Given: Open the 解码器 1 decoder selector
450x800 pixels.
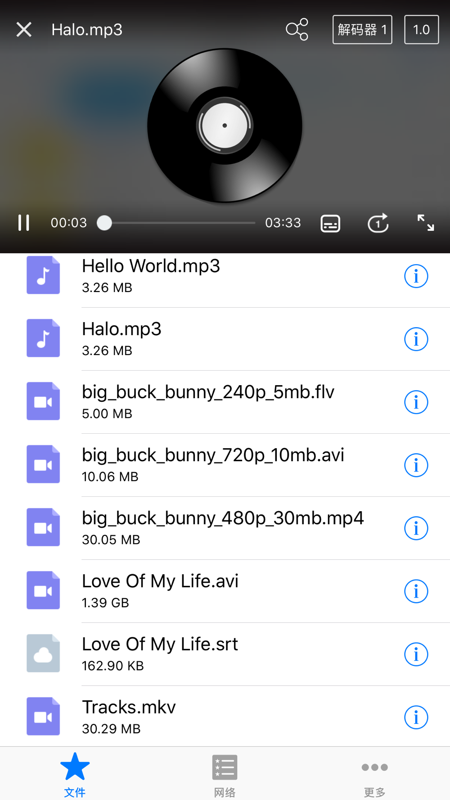Looking at the screenshot, I should pyautogui.click(x=362, y=30).
